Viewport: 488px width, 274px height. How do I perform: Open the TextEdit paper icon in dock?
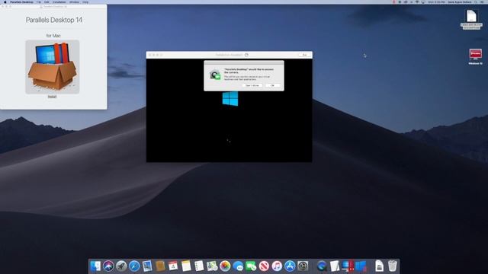tap(335, 266)
